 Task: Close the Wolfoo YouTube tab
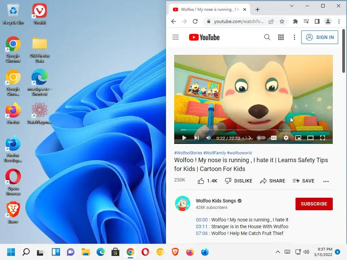[x=245, y=9]
